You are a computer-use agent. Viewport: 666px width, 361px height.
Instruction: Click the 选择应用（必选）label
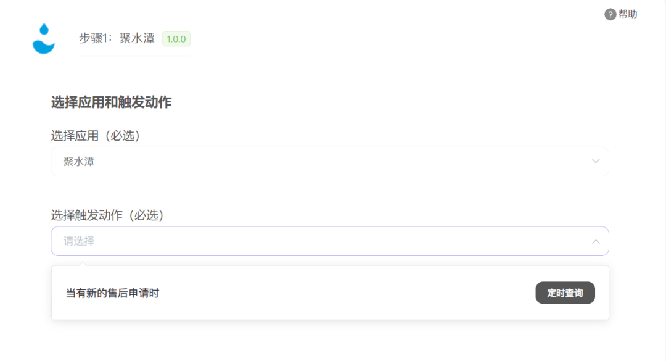click(x=96, y=136)
